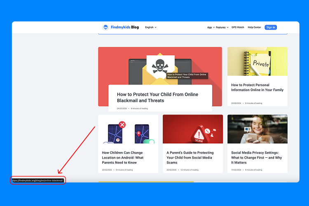The width and height of the screenshot is (309, 206).
Task: Click the Android location phones illustration
Action: point(128,129)
